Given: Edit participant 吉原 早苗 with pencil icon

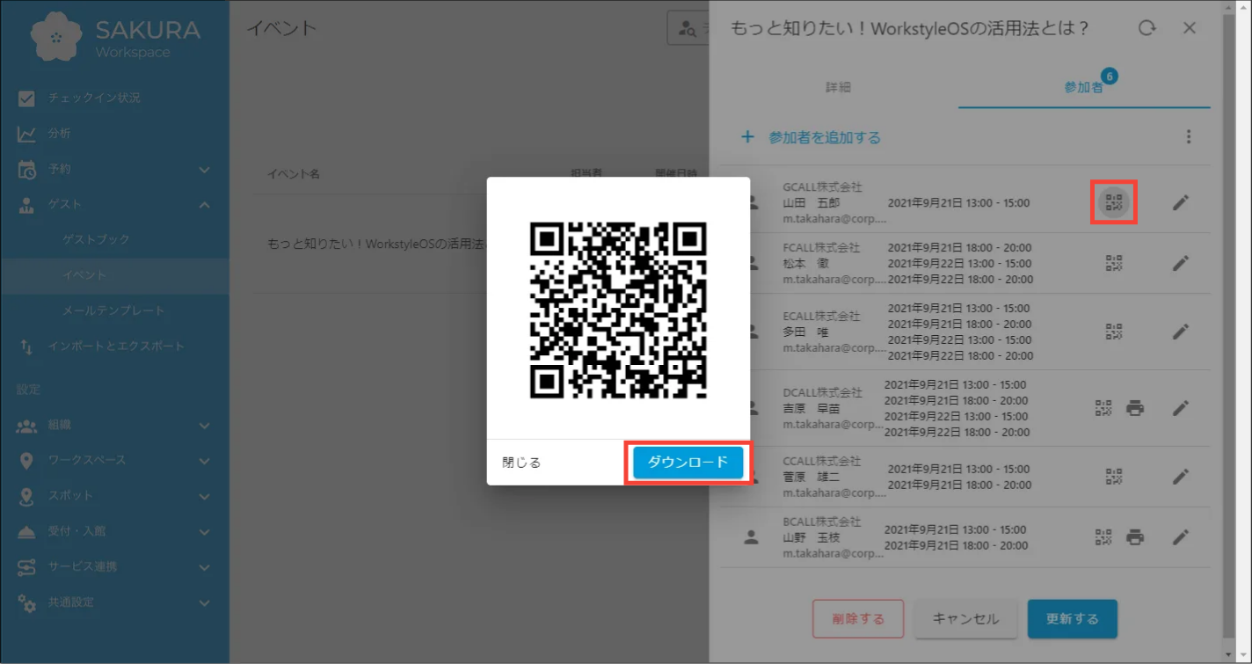Looking at the screenshot, I should point(1181,408).
